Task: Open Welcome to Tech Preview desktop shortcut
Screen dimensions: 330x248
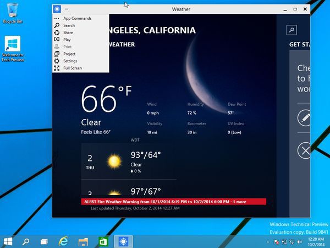Action: (x=13, y=48)
